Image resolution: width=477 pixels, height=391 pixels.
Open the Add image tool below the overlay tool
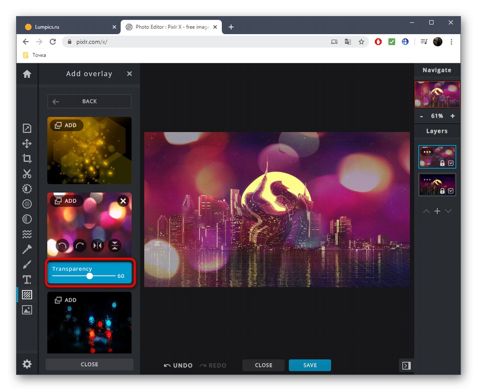pyautogui.click(x=27, y=310)
